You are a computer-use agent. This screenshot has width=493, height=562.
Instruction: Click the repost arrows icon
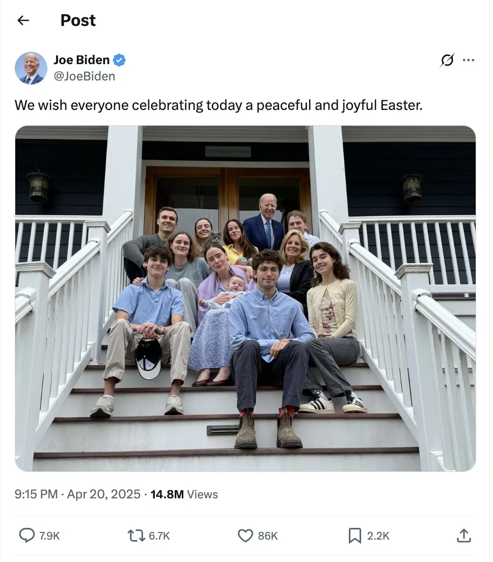pos(136,535)
